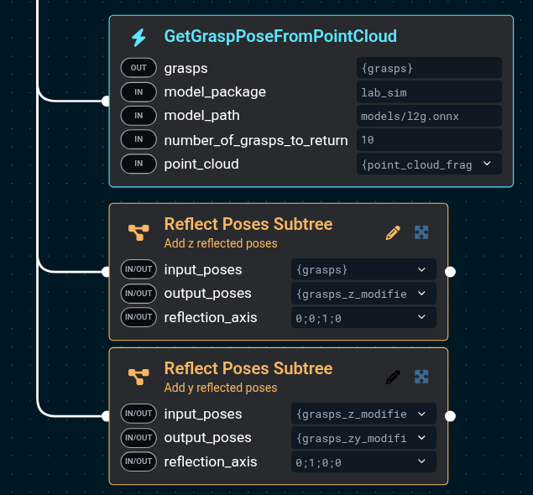Image resolution: width=533 pixels, height=495 pixels.
Task: Click the model_package port label
Action: 215,92
